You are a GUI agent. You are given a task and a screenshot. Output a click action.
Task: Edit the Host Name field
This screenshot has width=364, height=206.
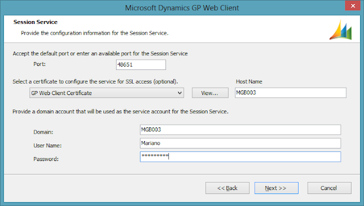[291, 93]
